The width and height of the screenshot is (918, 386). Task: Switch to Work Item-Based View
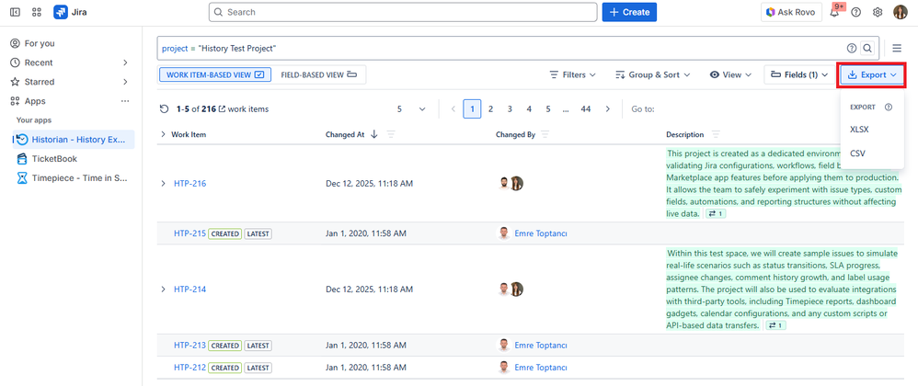click(x=215, y=74)
